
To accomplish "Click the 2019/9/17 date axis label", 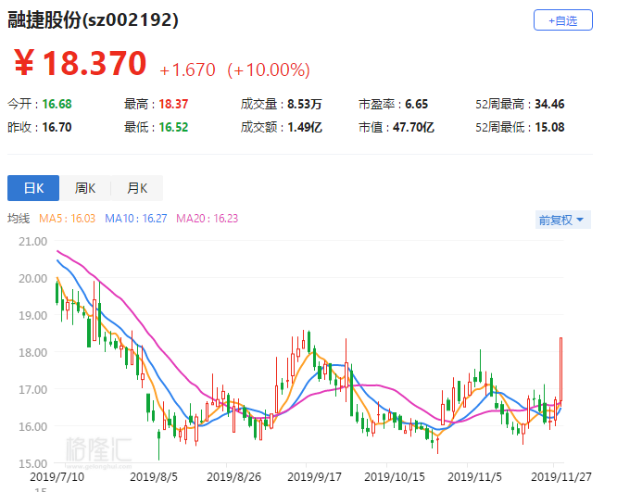I will (314, 476).
